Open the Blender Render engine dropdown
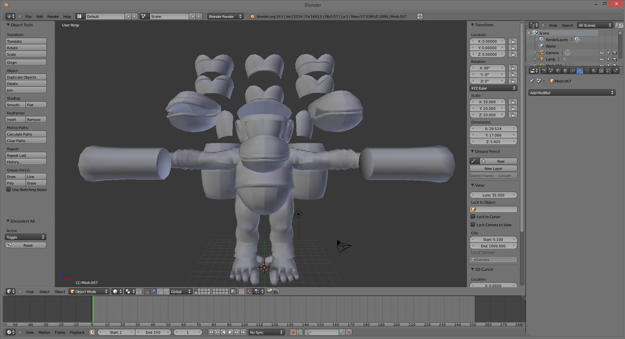The width and height of the screenshot is (625, 339). point(225,16)
